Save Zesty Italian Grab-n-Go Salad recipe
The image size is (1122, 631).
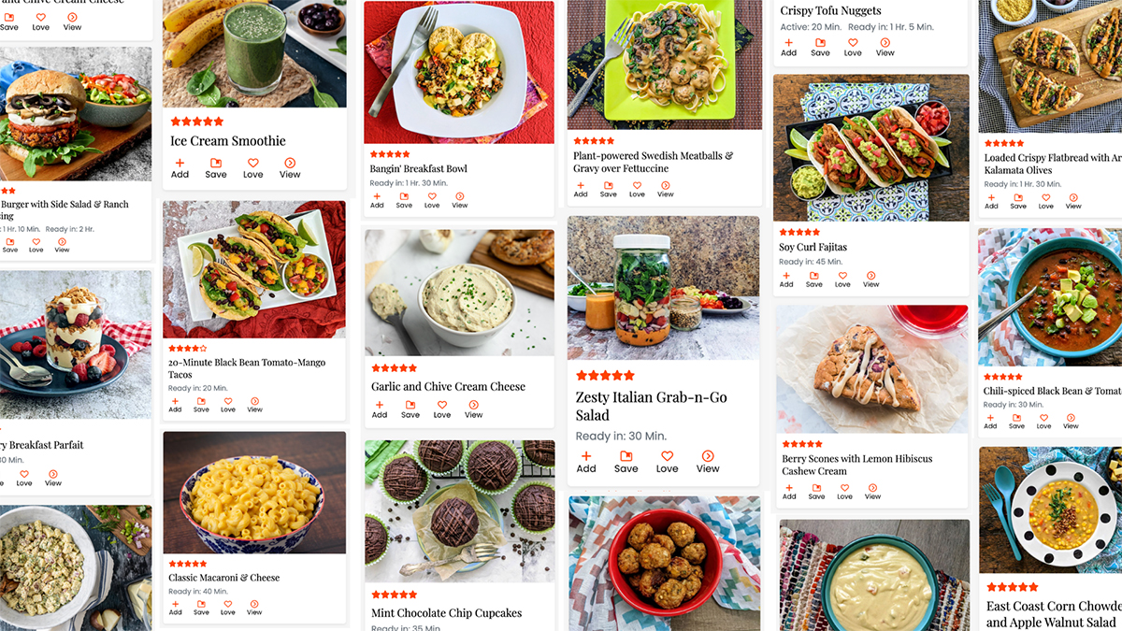pyautogui.click(x=626, y=462)
